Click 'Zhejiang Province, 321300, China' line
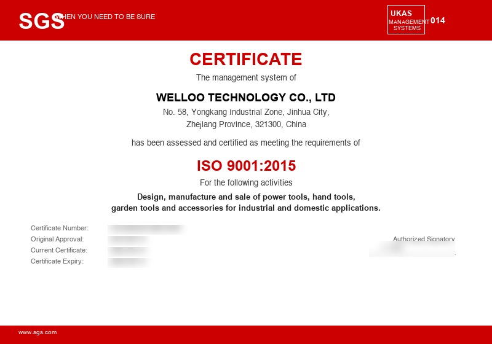Screen dimensions: 492x344 click(246, 124)
